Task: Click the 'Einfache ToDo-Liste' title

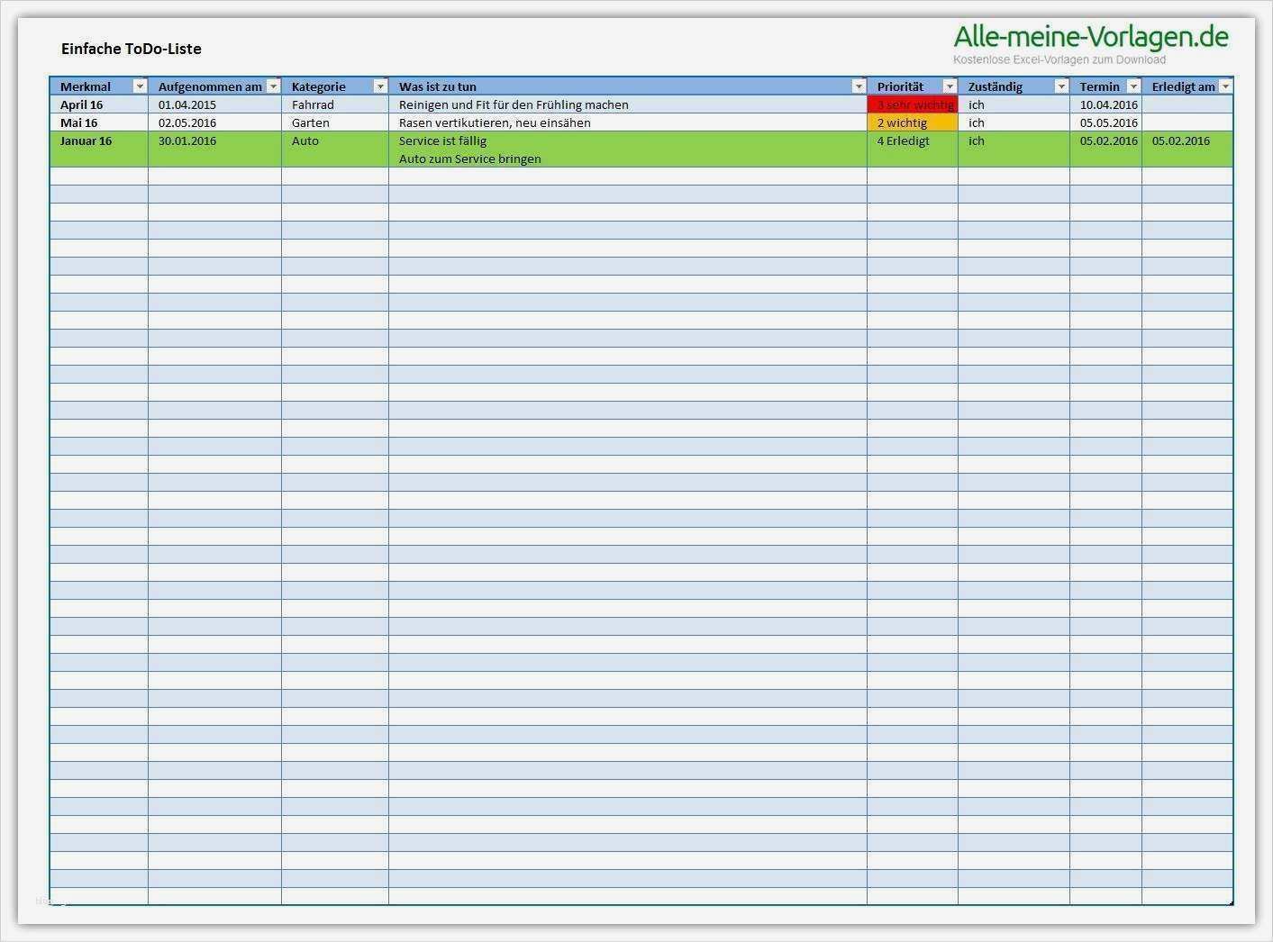Action: pyautogui.click(x=130, y=49)
